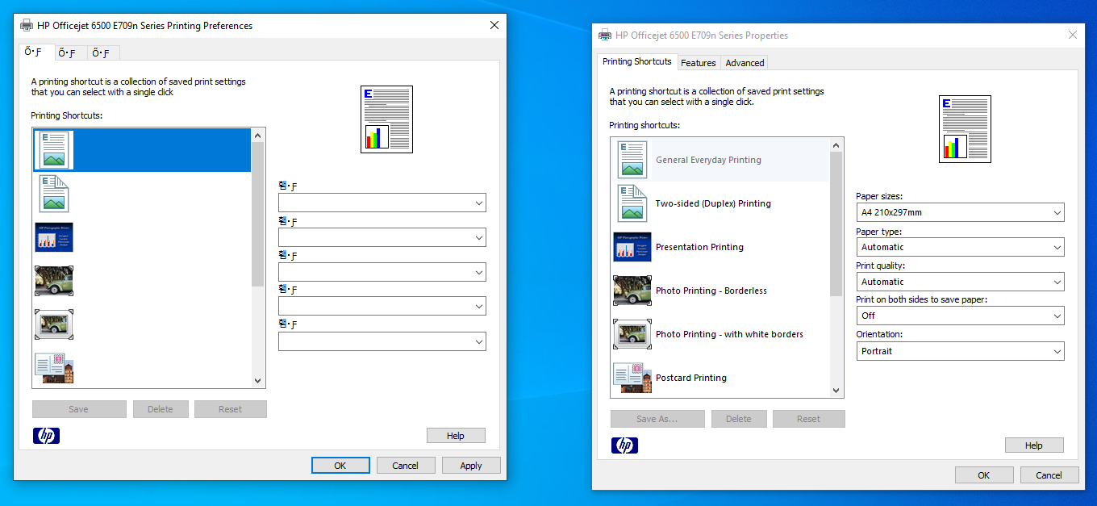Click the printer icon in Printing Preferences title bar
1097x506 pixels.
(27, 26)
